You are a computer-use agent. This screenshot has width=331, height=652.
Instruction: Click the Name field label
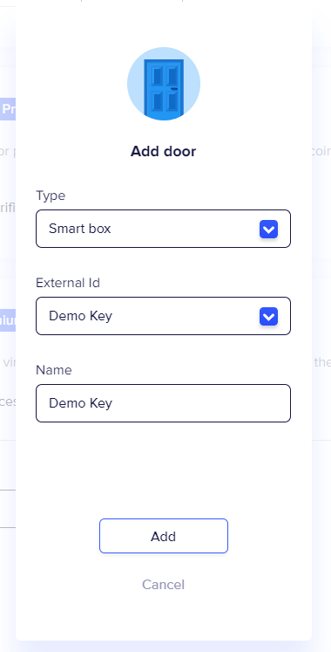coord(53,370)
